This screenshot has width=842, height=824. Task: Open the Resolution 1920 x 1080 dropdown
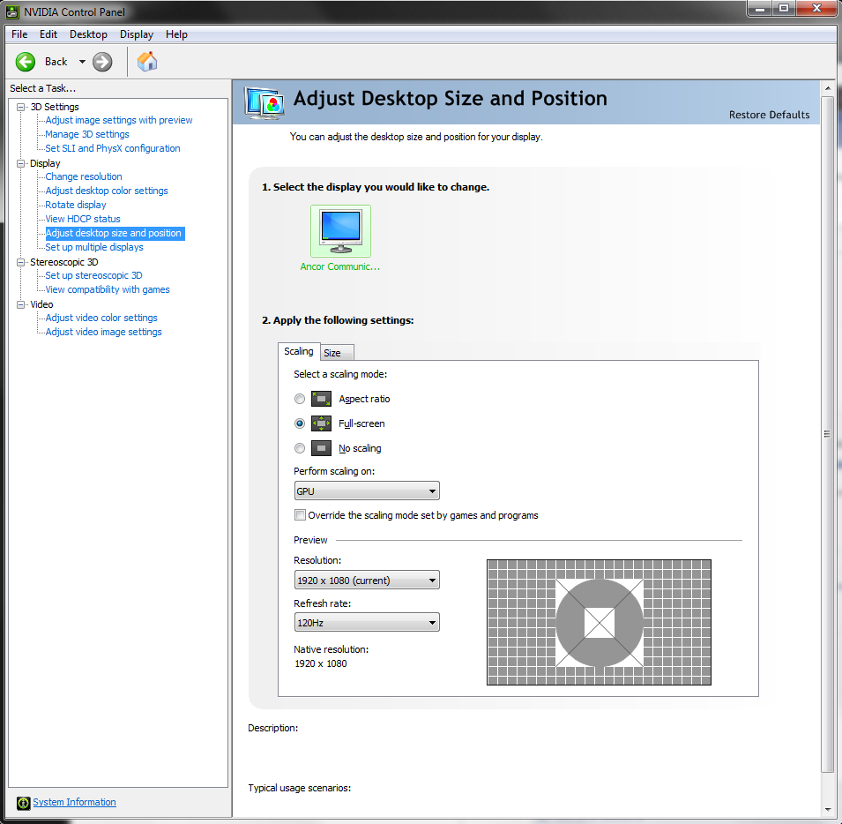pos(367,581)
